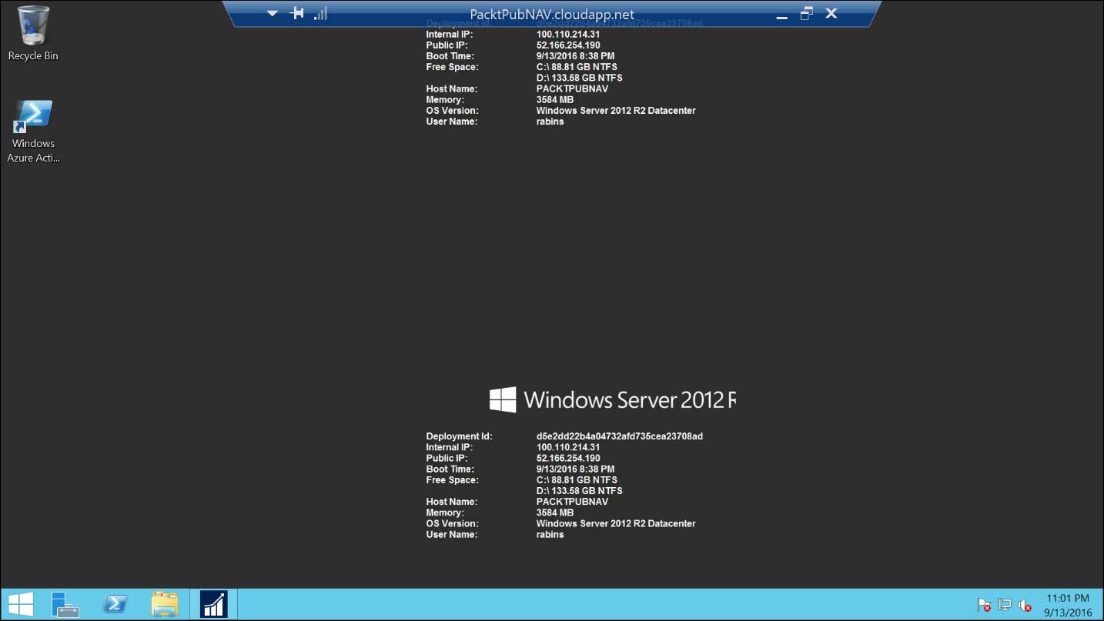Click the PacktPubNAV.cloudapp.net title bar
The width and height of the screenshot is (1104, 621).
[x=553, y=13]
